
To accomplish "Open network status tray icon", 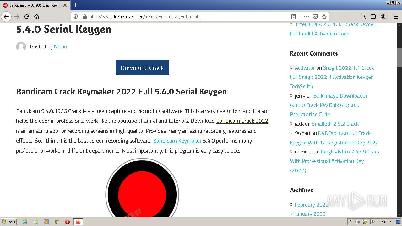I will point(365,222).
